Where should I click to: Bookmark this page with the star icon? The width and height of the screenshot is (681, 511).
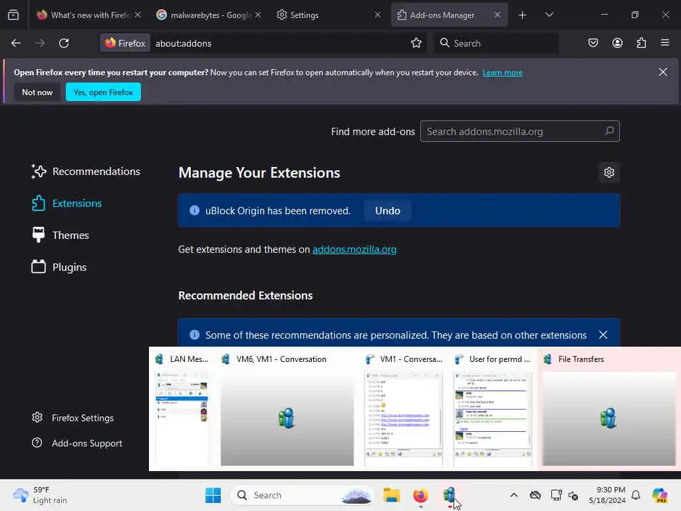point(416,43)
